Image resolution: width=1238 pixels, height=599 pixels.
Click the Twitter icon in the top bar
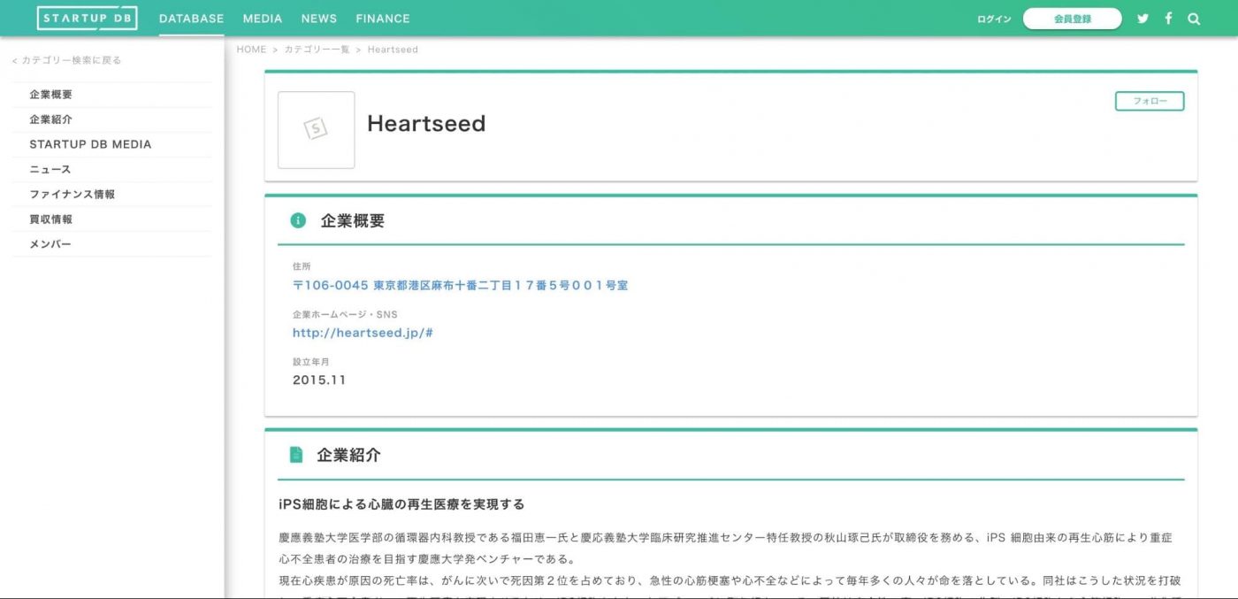1143,18
